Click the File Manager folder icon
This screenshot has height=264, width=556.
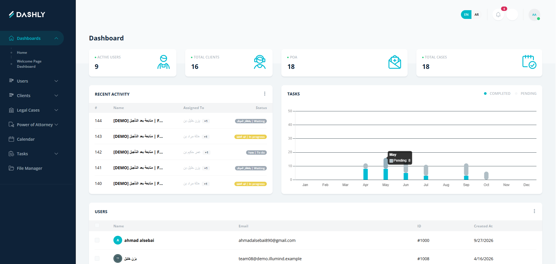[x=11, y=168]
